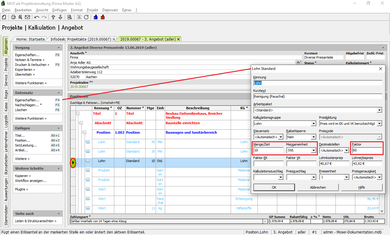Click the blue puzzle piece icon
Image resolution: width=390 pixels, height=235 pixels.
coord(96,17)
